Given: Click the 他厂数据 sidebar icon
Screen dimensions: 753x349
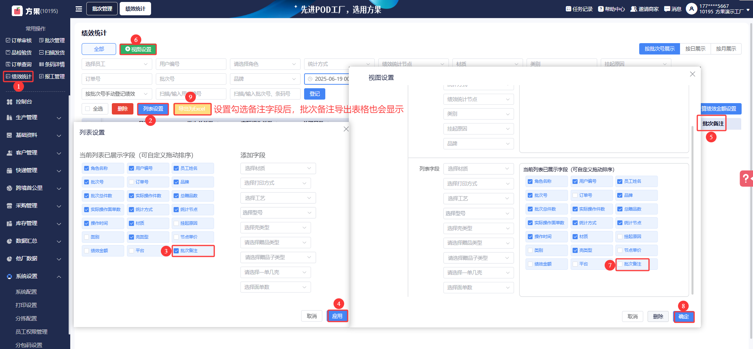Looking at the screenshot, I should click(x=9, y=258).
